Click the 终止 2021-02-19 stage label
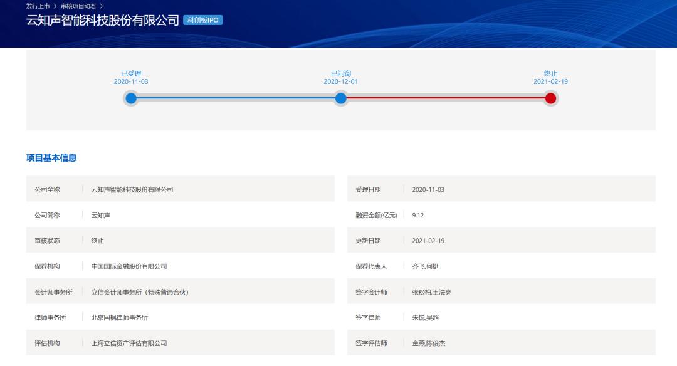Screen dimensions: 677x366 pos(550,78)
